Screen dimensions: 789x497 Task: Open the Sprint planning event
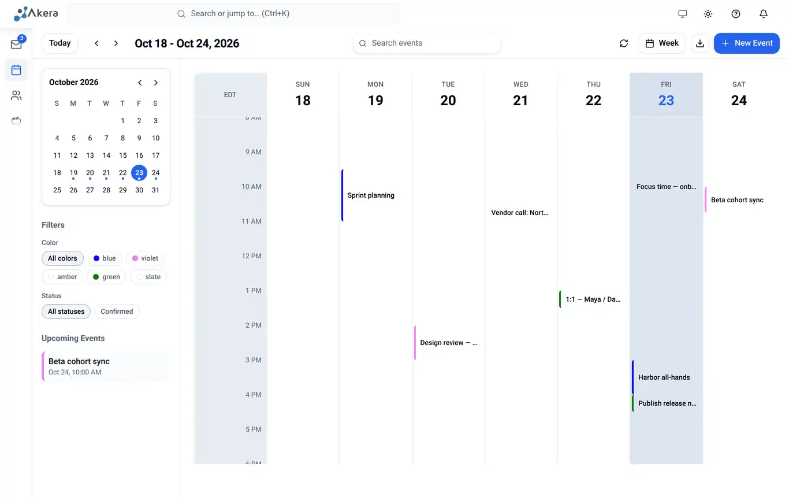pos(375,195)
